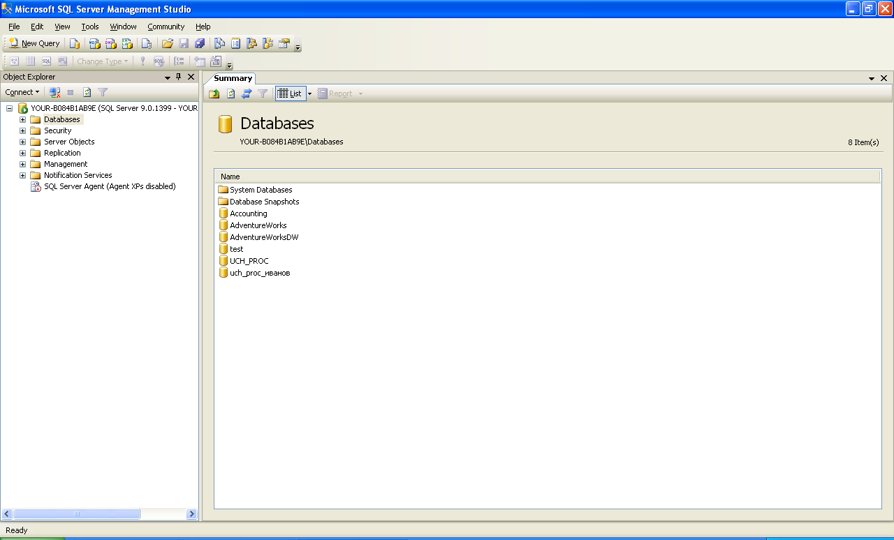Click the Name column header
The image size is (894, 540).
[x=547, y=177]
